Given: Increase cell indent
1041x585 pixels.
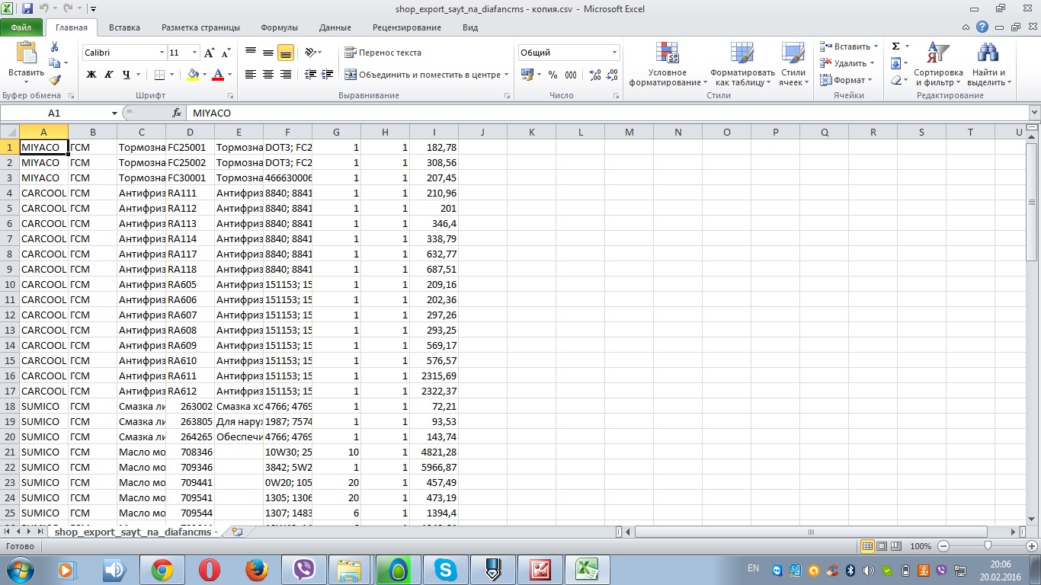Looking at the screenshot, I should [x=328, y=75].
